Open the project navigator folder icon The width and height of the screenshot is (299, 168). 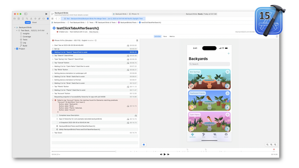point(14,19)
